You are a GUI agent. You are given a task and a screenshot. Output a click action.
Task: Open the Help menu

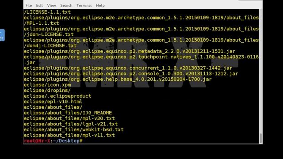pos(100,5)
